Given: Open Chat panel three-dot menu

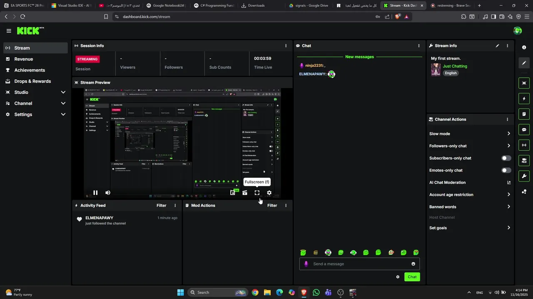Looking at the screenshot, I should [x=419, y=46].
